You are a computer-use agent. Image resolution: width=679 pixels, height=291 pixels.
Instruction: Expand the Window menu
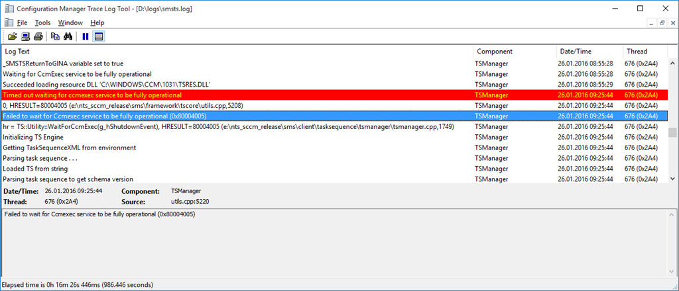click(x=70, y=22)
